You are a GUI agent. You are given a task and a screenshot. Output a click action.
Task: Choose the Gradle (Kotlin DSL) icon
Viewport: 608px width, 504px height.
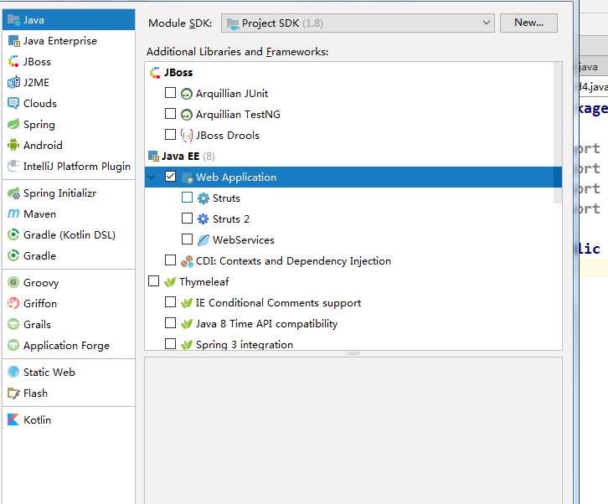[13, 235]
